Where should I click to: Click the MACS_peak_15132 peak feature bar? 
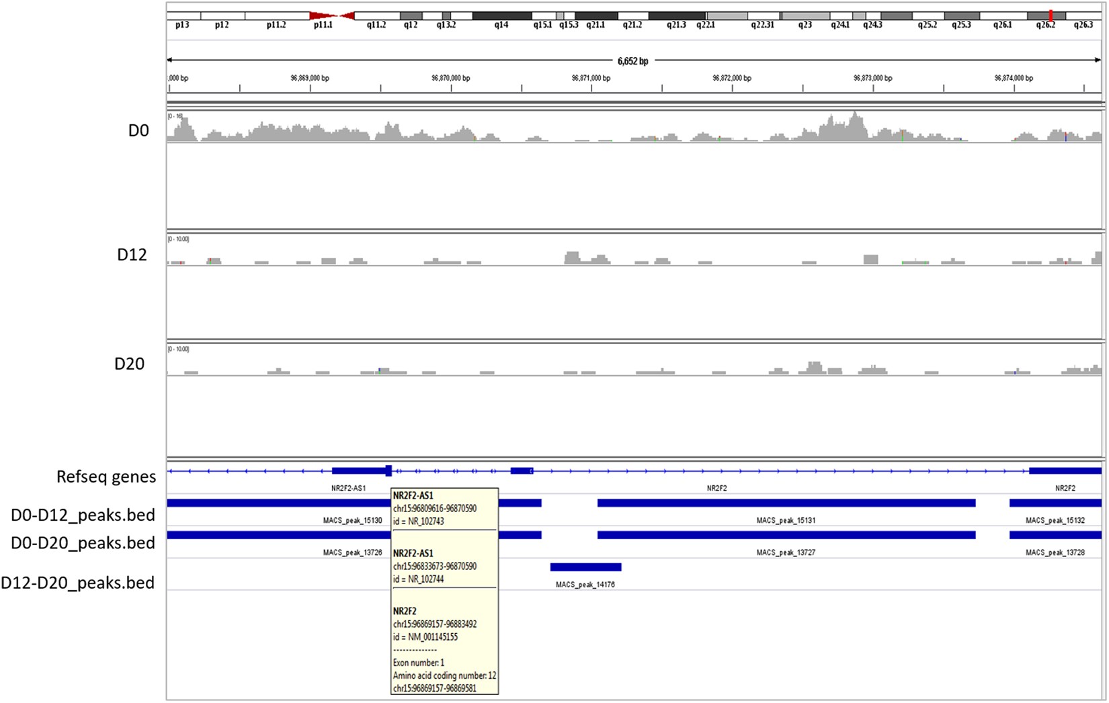point(1055,503)
